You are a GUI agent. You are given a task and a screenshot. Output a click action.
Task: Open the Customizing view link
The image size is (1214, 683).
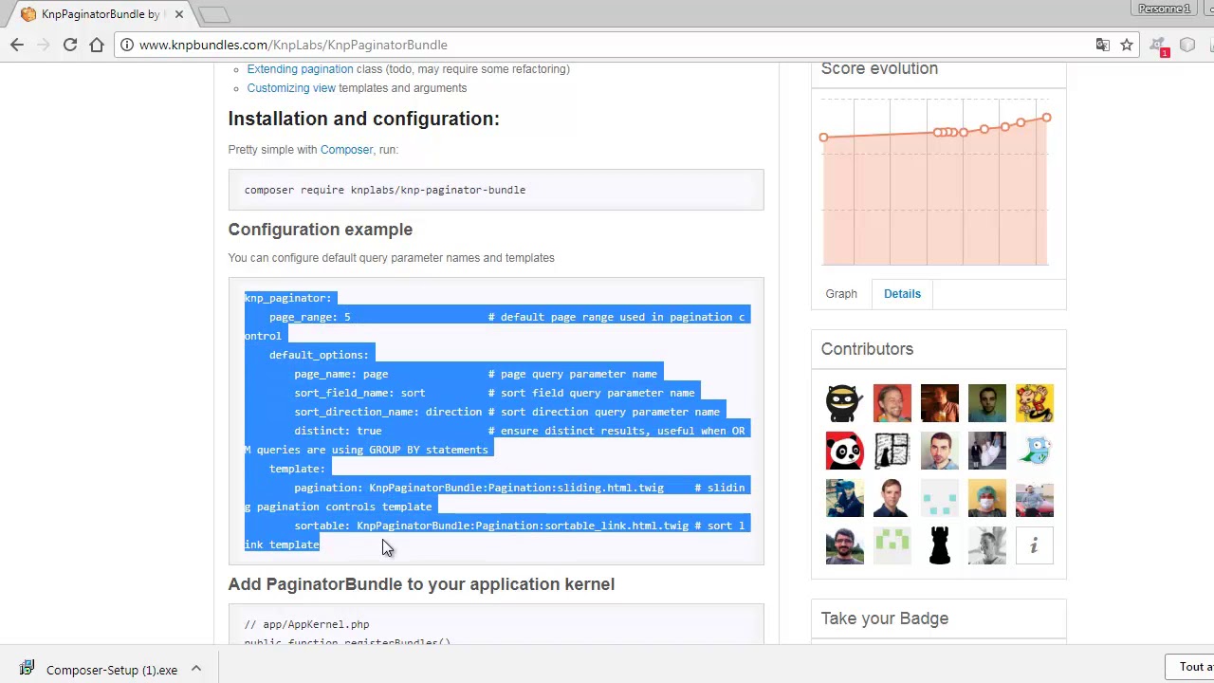coord(291,88)
